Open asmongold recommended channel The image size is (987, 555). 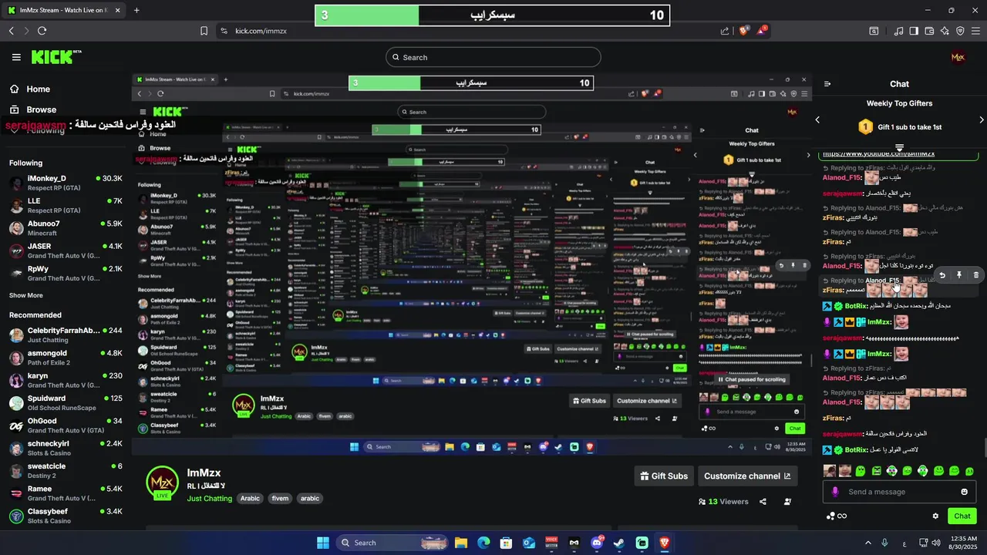pyautogui.click(x=66, y=358)
